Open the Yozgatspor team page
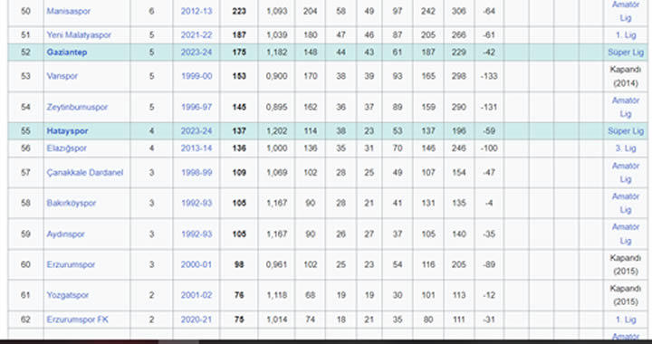Screen dimensions: 652x344 point(67,295)
